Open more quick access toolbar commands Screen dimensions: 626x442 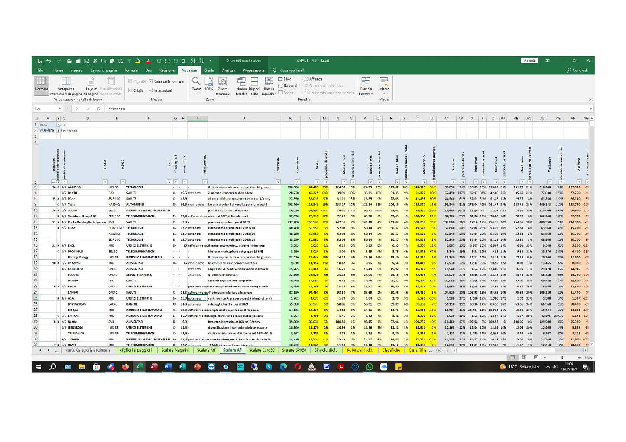210,61
